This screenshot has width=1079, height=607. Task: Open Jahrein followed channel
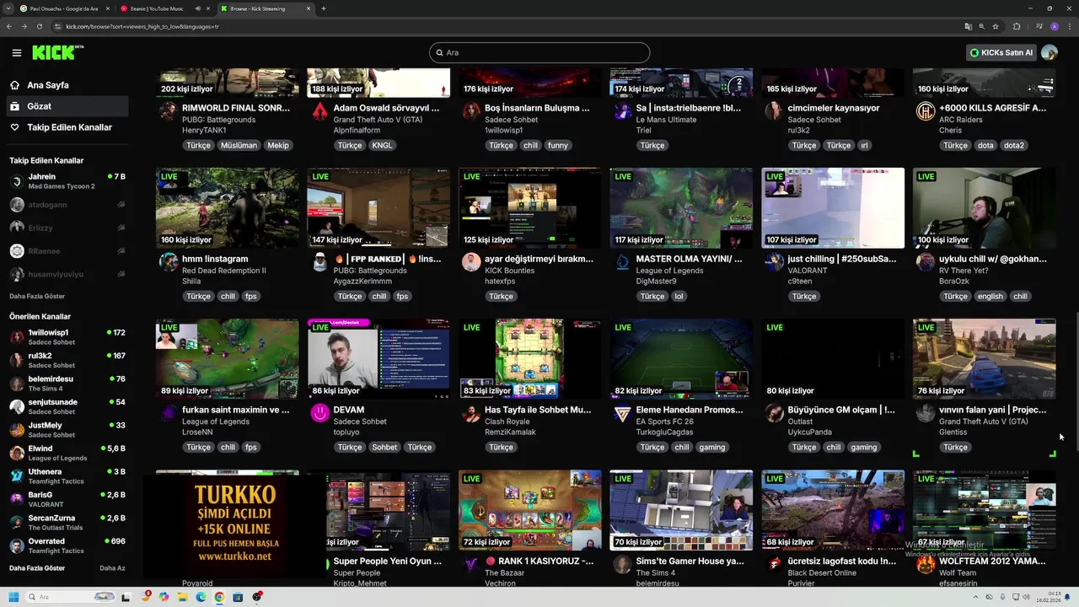(x=67, y=181)
